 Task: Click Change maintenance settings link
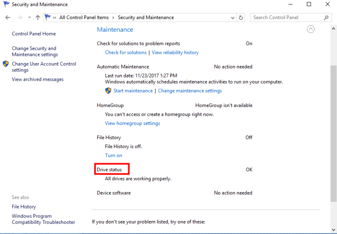point(190,91)
